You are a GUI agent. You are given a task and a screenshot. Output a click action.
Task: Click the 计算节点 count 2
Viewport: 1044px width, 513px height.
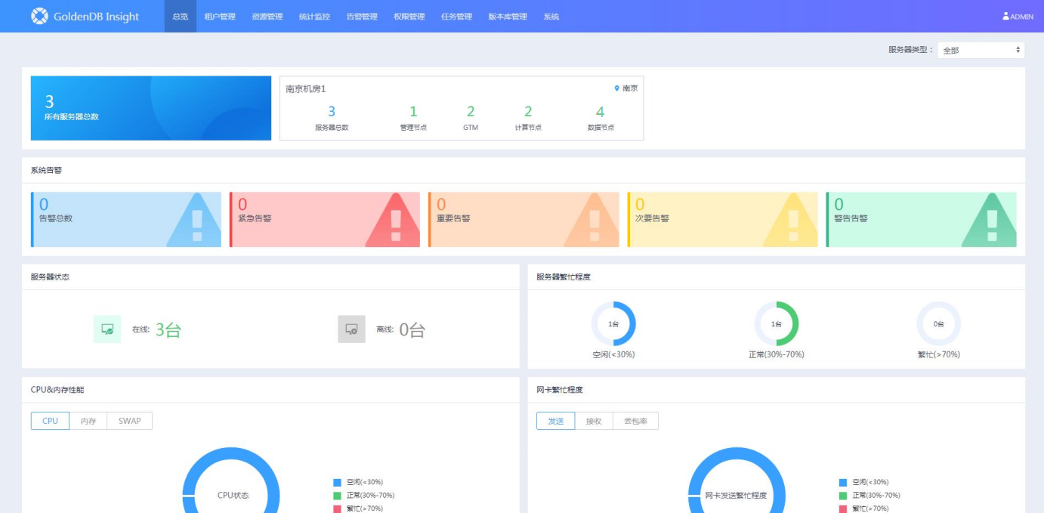pos(528,112)
